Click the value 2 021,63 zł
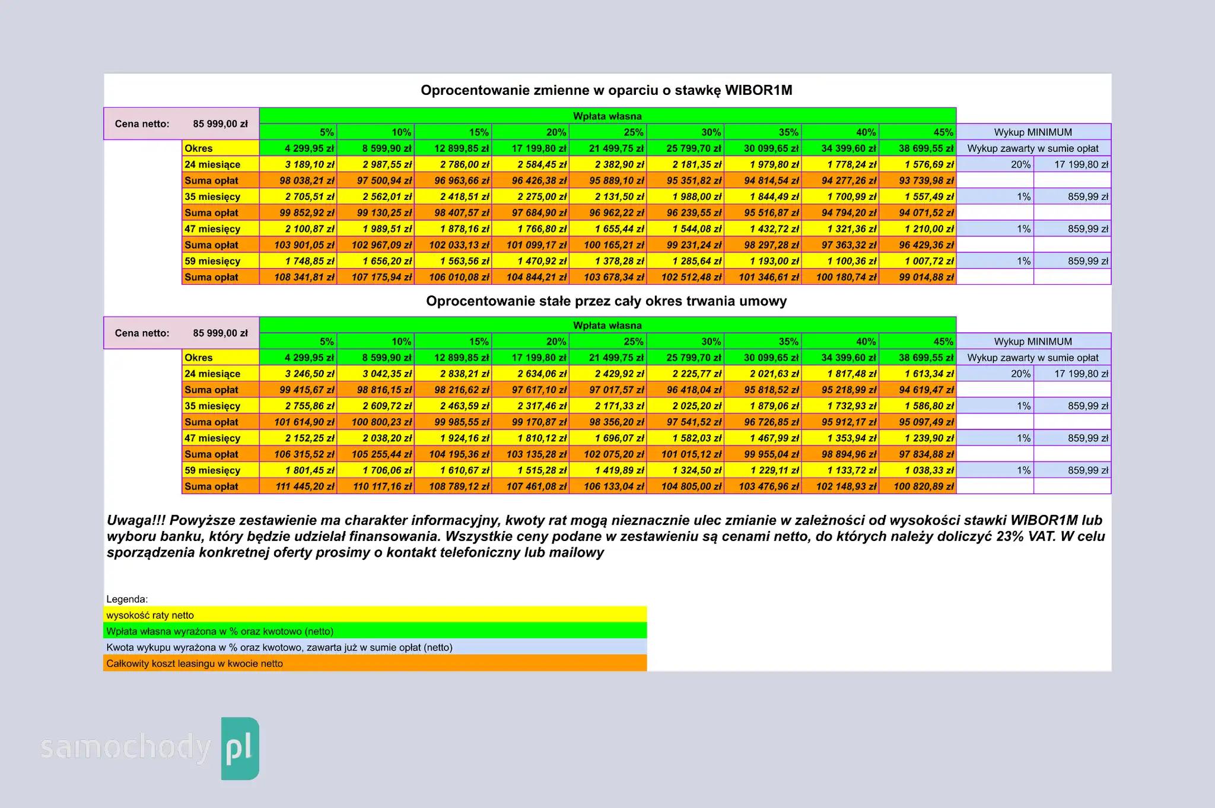The height and width of the screenshot is (808, 1215). pyautogui.click(x=763, y=374)
